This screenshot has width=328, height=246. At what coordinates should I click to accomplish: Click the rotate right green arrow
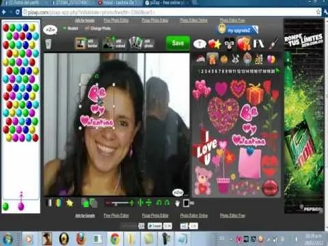167,202
